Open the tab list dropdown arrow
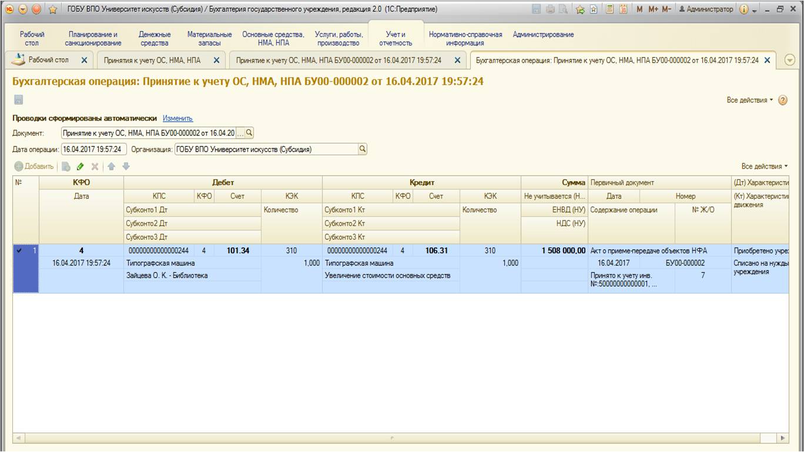804x452 pixels. pyautogui.click(x=790, y=60)
